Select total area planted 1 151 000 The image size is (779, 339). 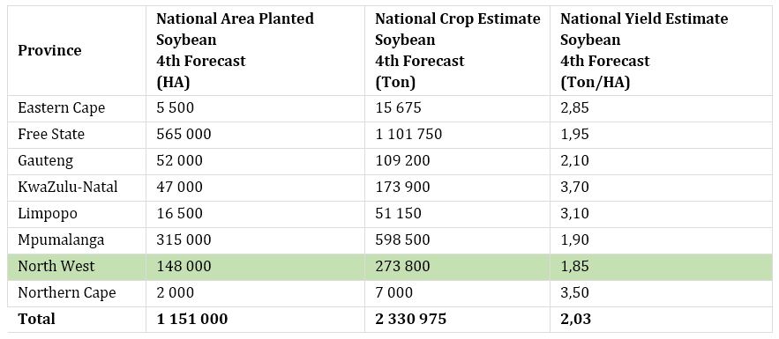[191, 319]
